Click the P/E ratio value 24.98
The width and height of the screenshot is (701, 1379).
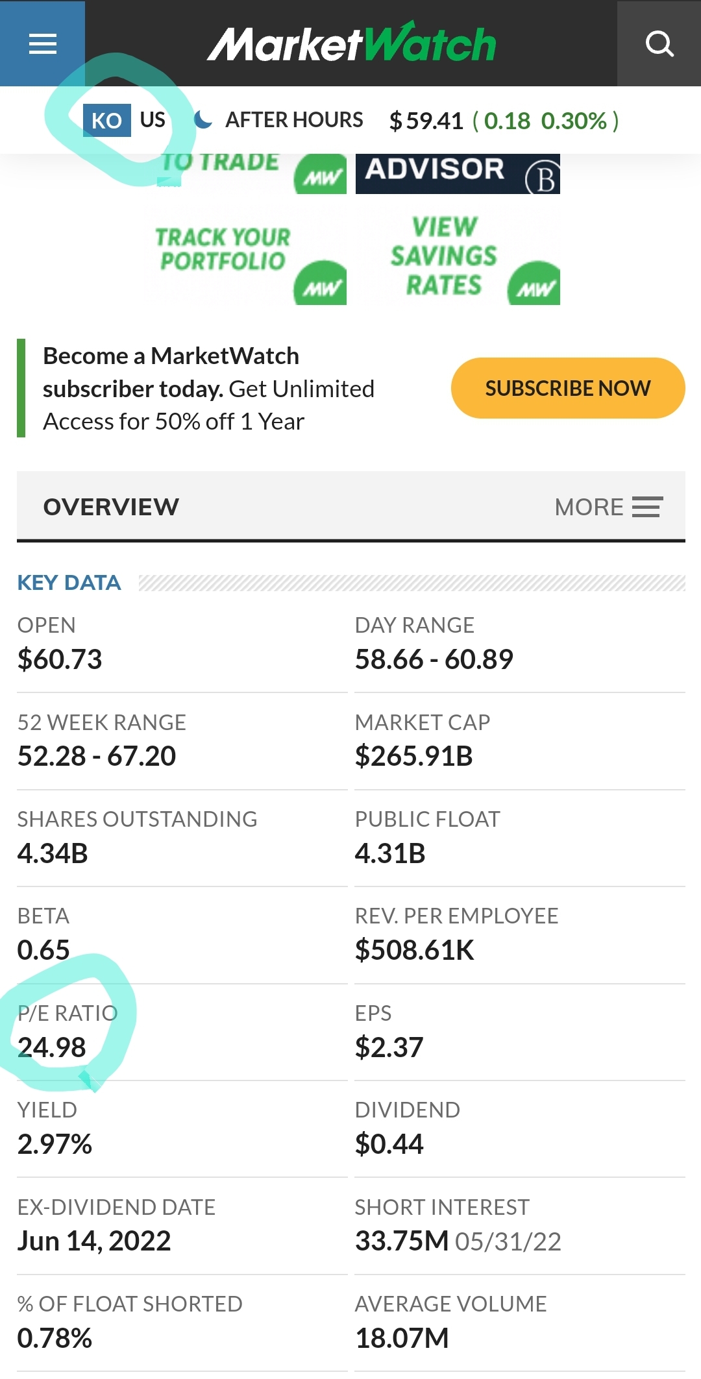[x=52, y=1047]
